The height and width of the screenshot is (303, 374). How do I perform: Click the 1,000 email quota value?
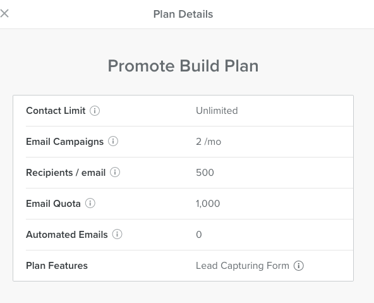[208, 204]
